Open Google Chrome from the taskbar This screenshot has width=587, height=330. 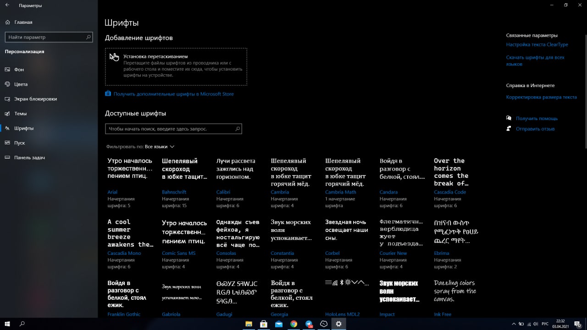293,324
